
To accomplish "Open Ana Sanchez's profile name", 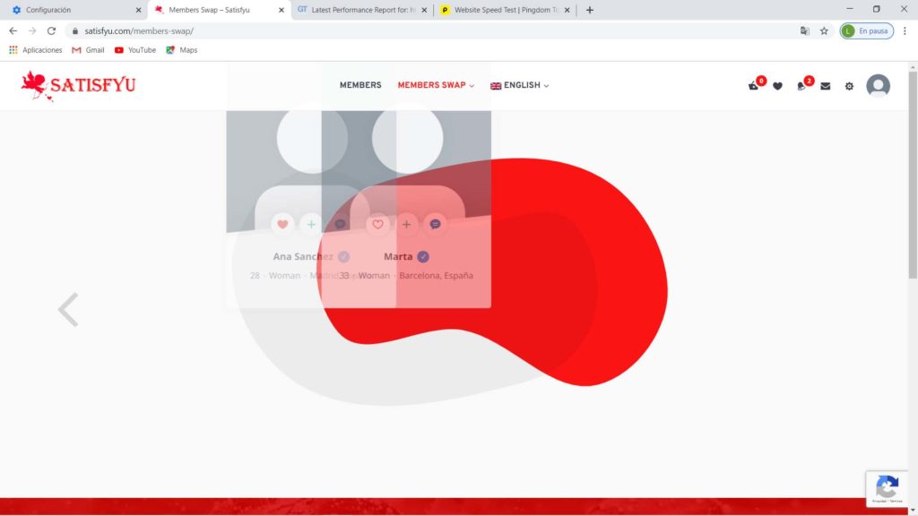I will 303,256.
